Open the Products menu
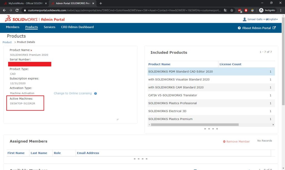This screenshot has width=285, height=170. click(x=31, y=27)
